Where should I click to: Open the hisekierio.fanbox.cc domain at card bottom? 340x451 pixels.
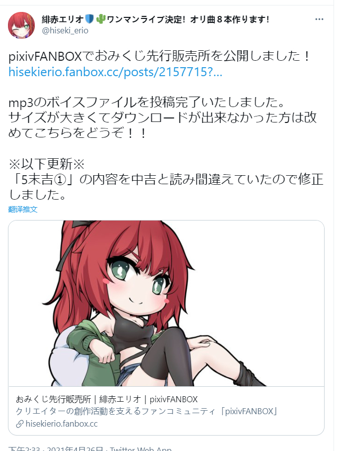(62, 424)
